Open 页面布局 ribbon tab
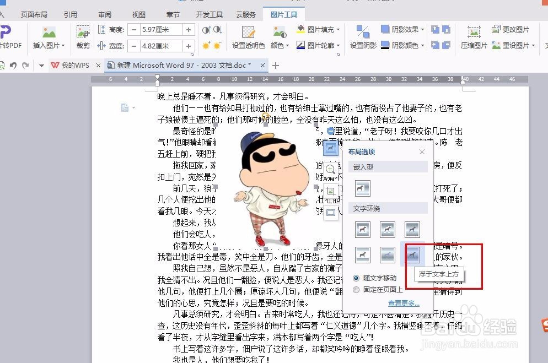This screenshot has width=548, height=363. 34,15
